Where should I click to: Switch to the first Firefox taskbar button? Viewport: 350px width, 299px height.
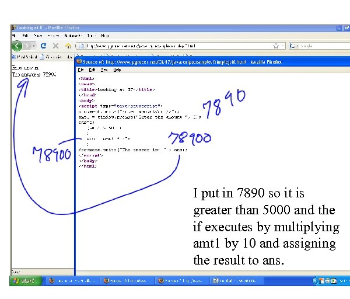72,281
